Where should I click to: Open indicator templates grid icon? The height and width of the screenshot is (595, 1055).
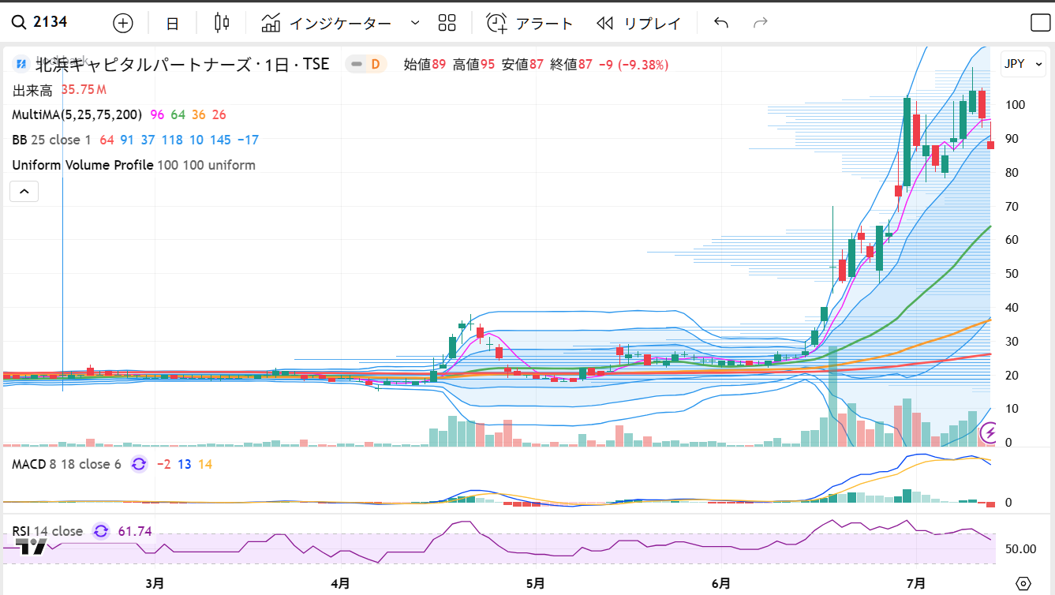point(447,23)
